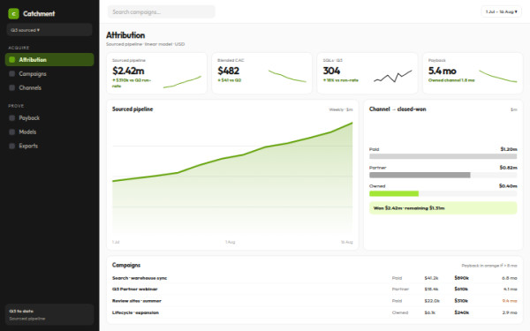The height and width of the screenshot is (331, 530).
Task: Click the 304 SQLs value
Action: pos(331,71)
